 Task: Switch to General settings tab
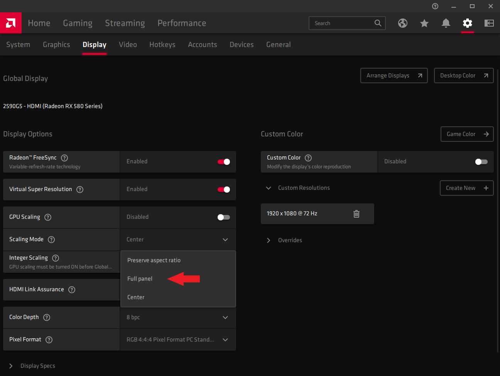click(278, 45)
